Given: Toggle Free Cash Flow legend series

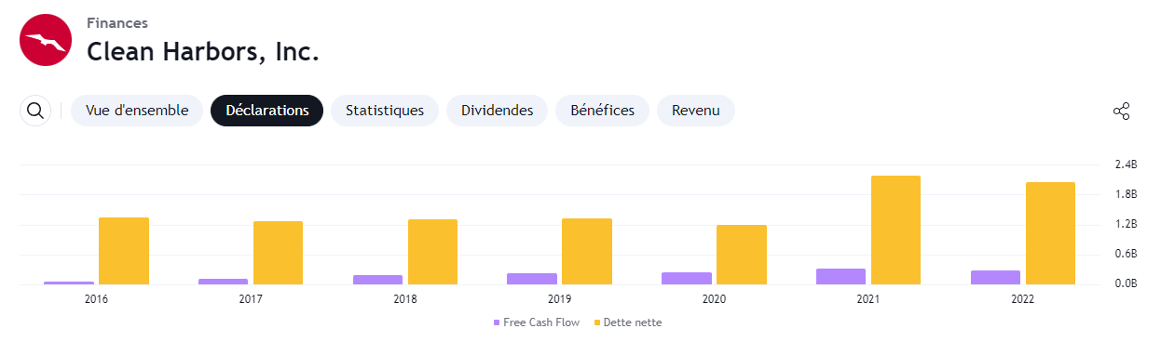Looking at the screenshot, I should coord(537,322).
